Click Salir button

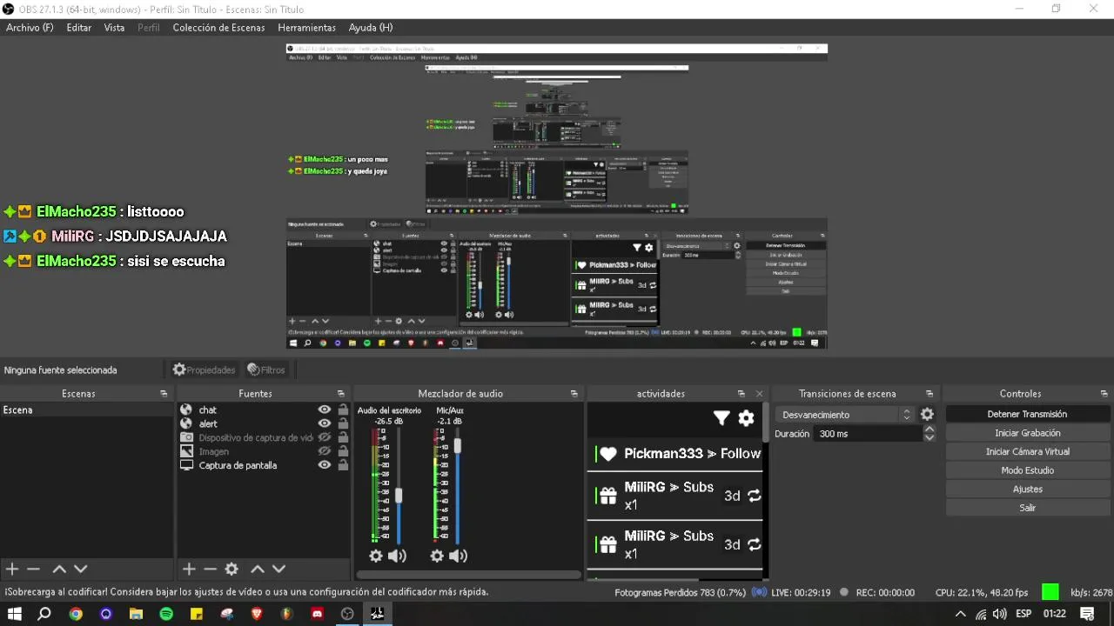point(1027,508)
